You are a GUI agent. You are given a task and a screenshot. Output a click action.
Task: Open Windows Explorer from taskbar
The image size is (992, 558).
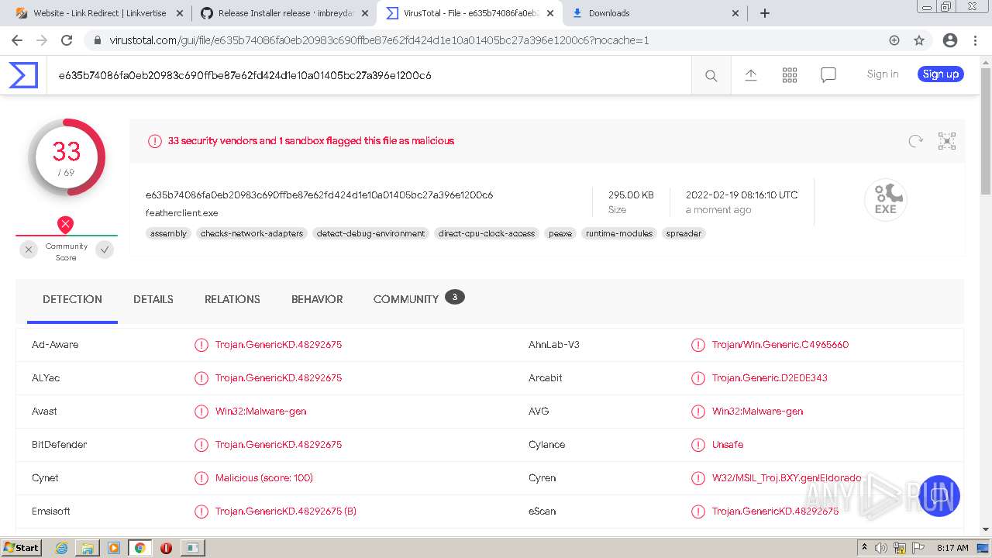click(88, 548)
